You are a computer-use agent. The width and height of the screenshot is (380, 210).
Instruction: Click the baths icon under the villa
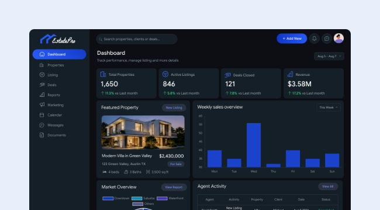[126, 172]
